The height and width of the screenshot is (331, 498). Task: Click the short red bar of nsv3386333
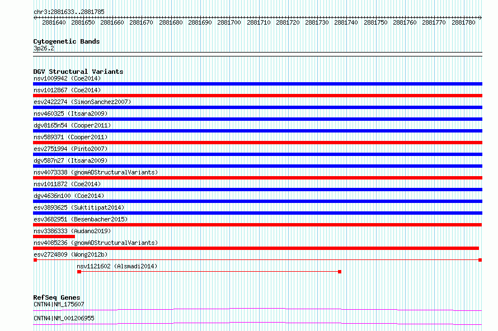(54, 237)
